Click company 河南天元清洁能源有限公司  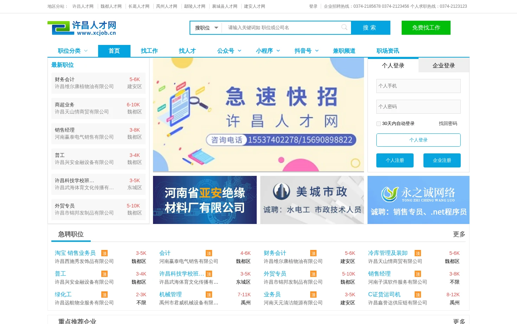click(x=293, y=303)
